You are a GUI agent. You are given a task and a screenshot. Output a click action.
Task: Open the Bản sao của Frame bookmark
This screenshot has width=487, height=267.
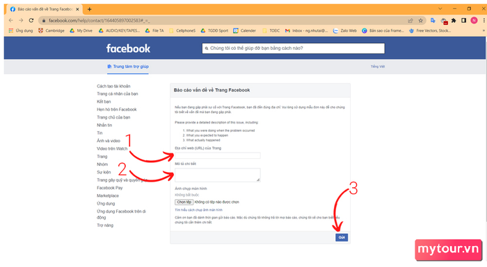point(383,31)
